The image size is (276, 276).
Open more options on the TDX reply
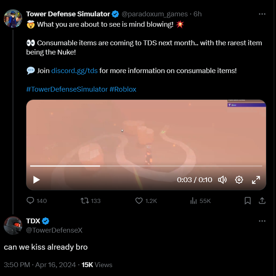tap(262, 221)
